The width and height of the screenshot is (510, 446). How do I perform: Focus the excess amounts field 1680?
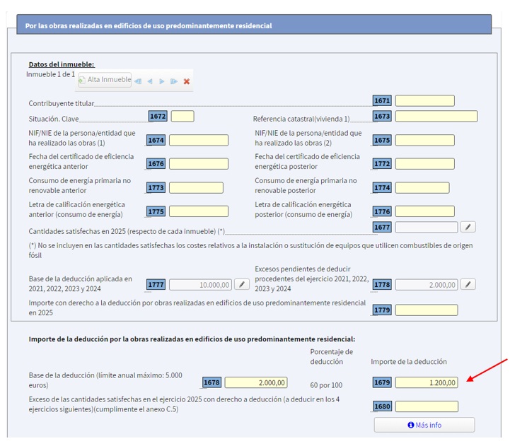point(426,406)
